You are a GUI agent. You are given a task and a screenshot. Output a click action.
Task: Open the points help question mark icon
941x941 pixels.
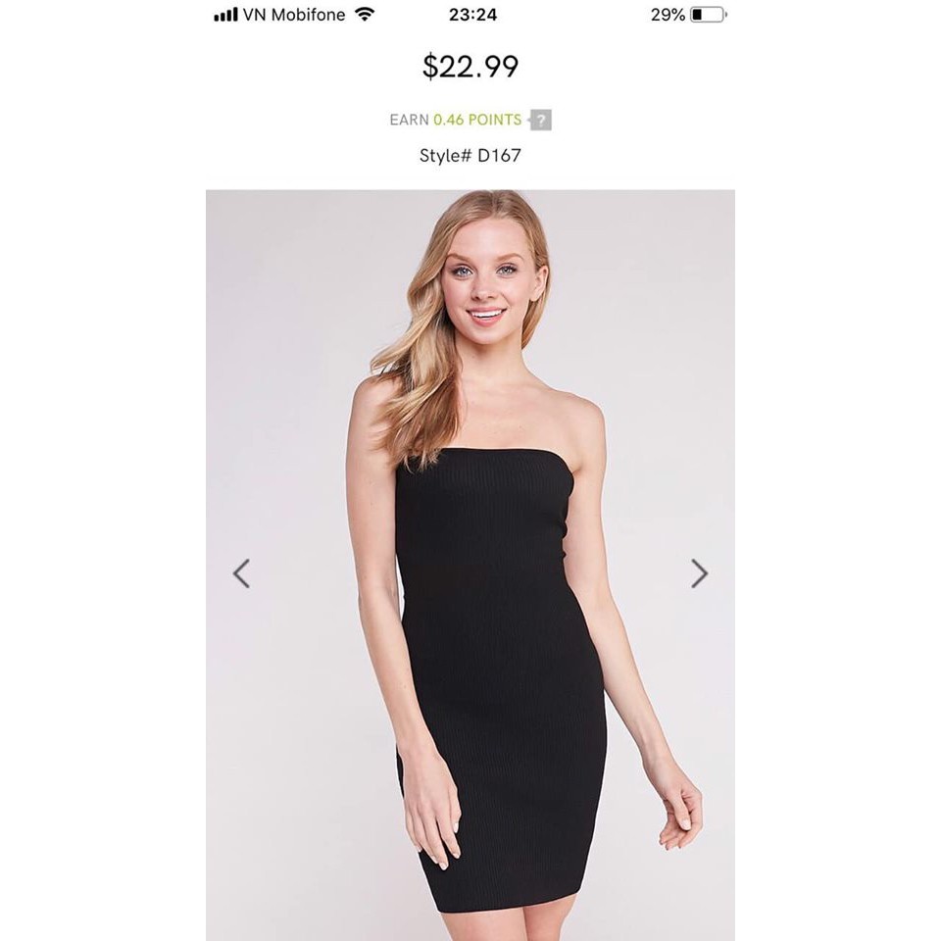tap(540, 120)
